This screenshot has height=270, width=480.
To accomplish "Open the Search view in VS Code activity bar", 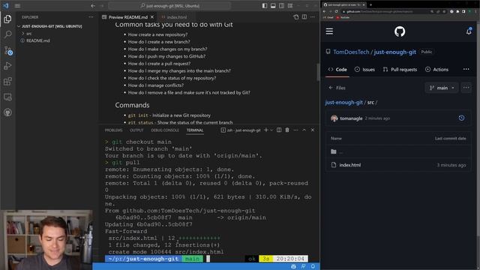I will 7,34.
